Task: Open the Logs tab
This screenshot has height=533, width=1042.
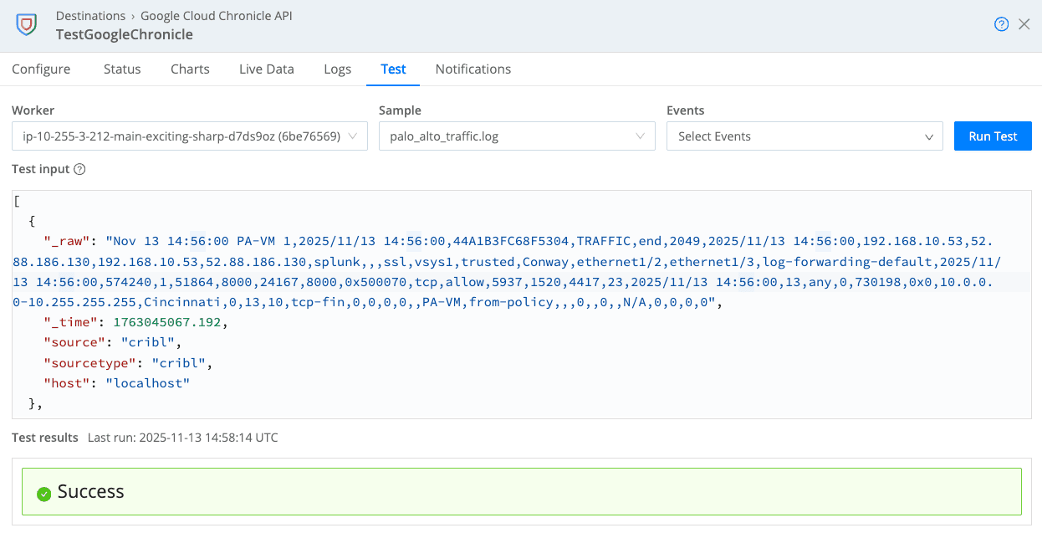Action: 337,69
